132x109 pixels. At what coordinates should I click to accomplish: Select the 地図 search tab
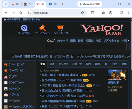tap(98, 40)
